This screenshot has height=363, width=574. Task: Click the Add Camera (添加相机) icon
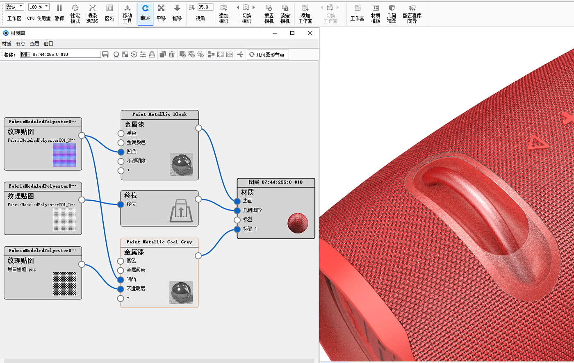point(223,13)
